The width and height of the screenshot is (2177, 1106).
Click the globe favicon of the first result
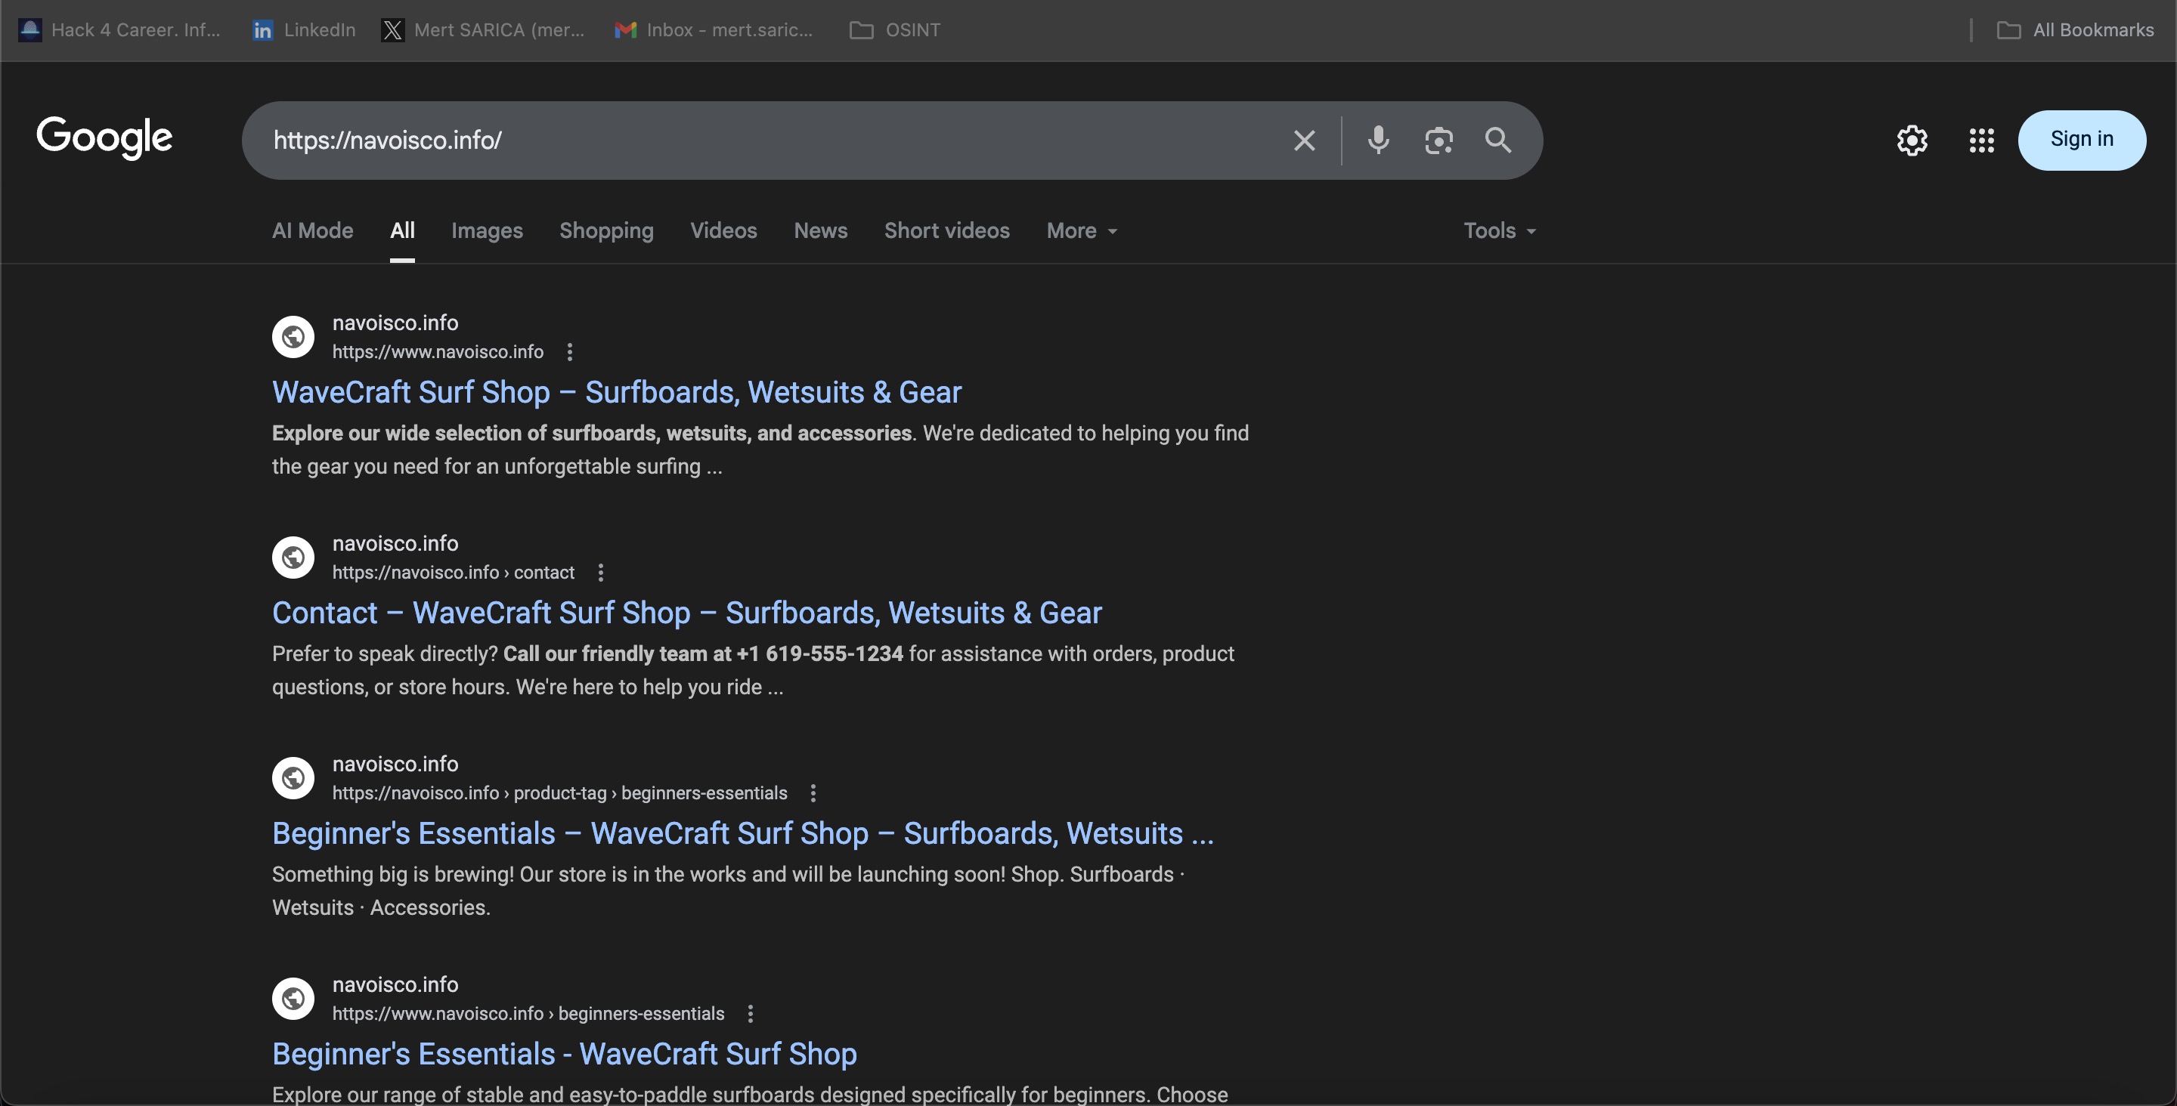point(293,337)
